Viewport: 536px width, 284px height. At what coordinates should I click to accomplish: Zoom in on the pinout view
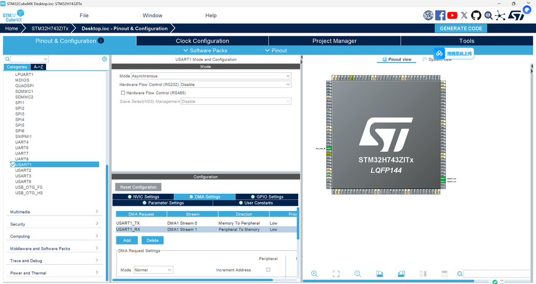(314, 274)
